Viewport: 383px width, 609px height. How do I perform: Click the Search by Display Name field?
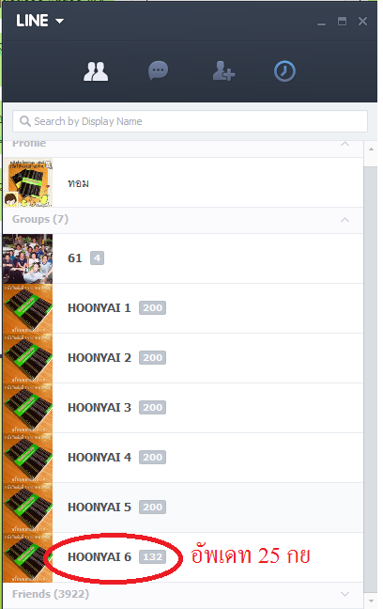(x=191, y=121)
